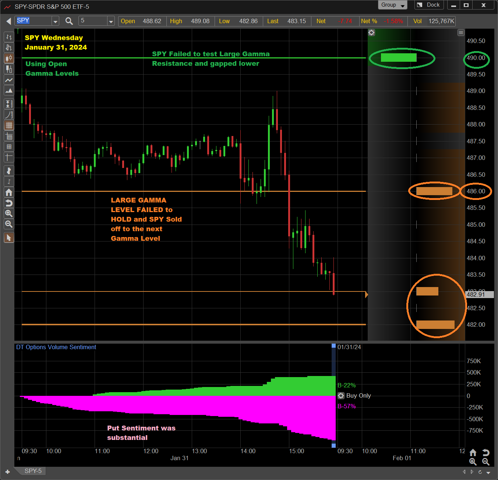
Task: Click the Last price 483.15
Action: [297, 21]
